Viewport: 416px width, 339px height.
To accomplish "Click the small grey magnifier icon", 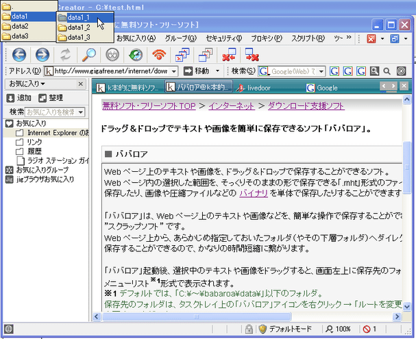I will pos(387,71).
